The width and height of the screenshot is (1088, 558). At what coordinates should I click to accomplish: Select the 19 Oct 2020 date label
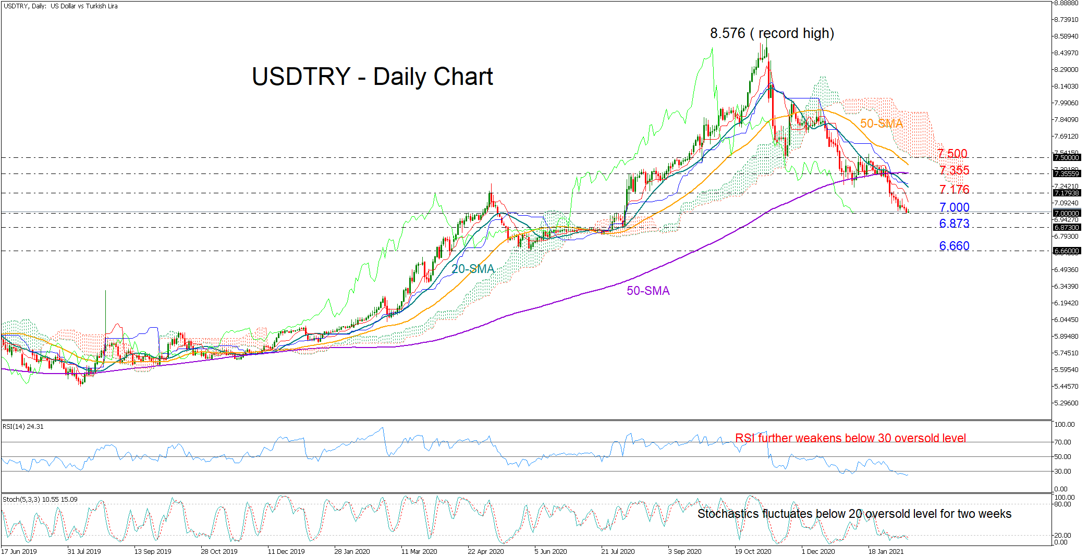[x=753, y=551]
